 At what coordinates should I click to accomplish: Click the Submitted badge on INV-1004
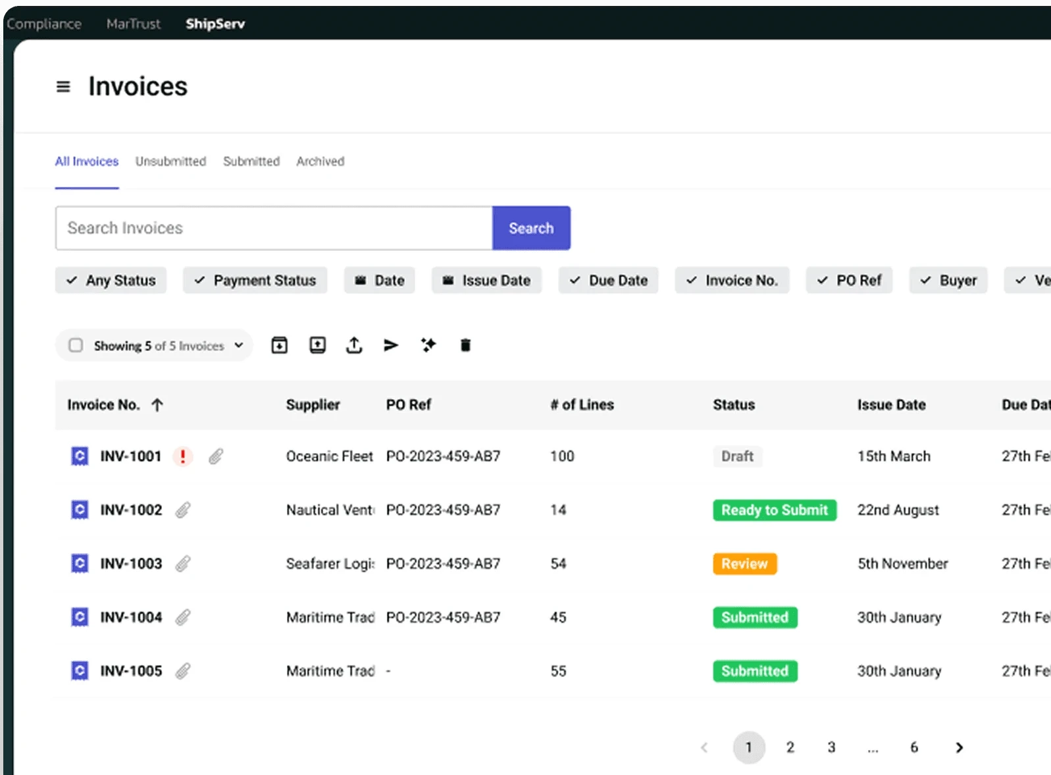tap(755, 618)
